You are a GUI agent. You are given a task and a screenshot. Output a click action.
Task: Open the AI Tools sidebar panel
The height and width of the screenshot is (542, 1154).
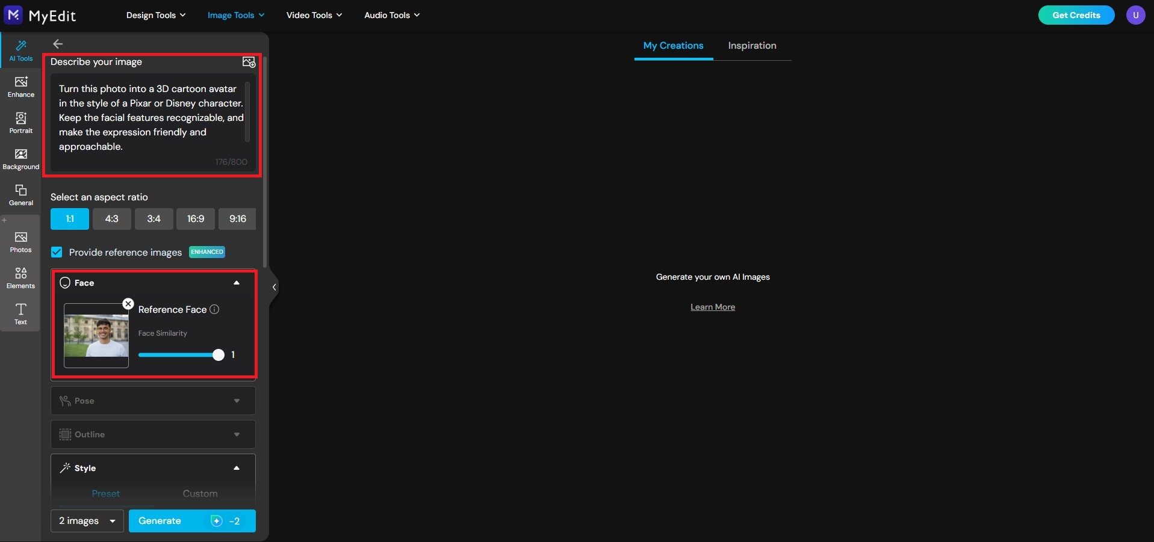coord(20,50)
